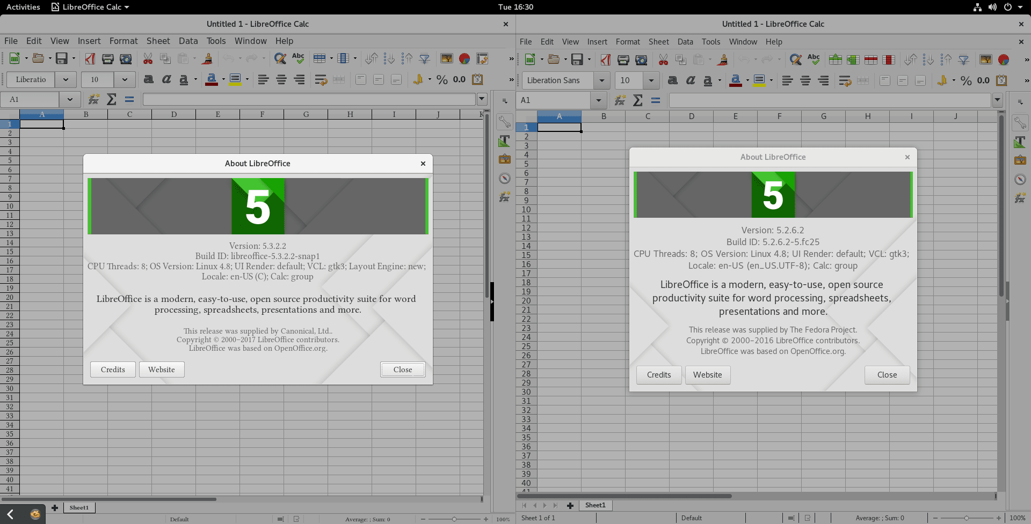Open Print Preview in right Calc window
This screenshot has width=1031, height=524.
(641, 60)
